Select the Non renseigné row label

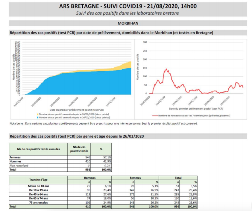pyautogui.click(x=20, y=165)
